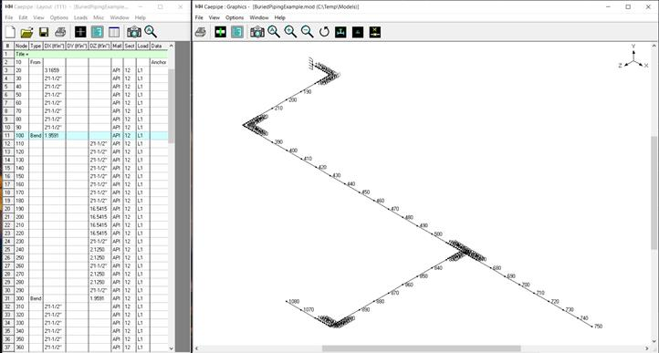Save the model using the floppy disk icon
Viewport: 659px width, 353px height.
click(x=44, y=32)
